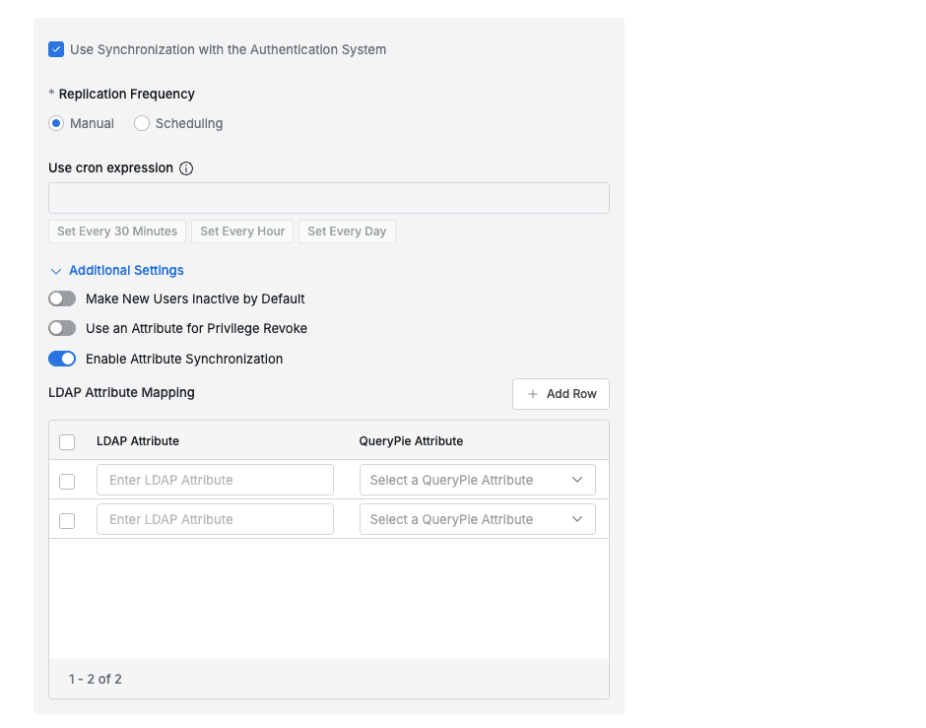Uncheck Use Synchronization with the Authentication System
The width and height of the screenshot is (926, 728).
[x=56, y=49]
